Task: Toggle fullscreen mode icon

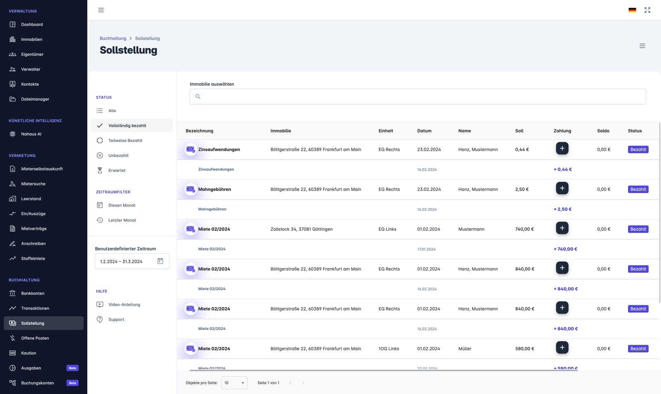Action: [647, 10]
